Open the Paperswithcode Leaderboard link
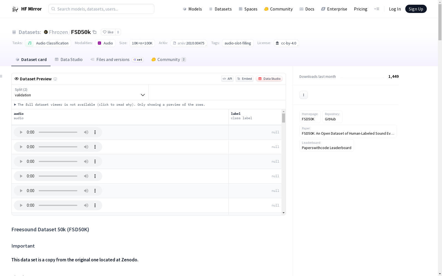The height and width of the screenshot is (276, 442). point(327,145)
